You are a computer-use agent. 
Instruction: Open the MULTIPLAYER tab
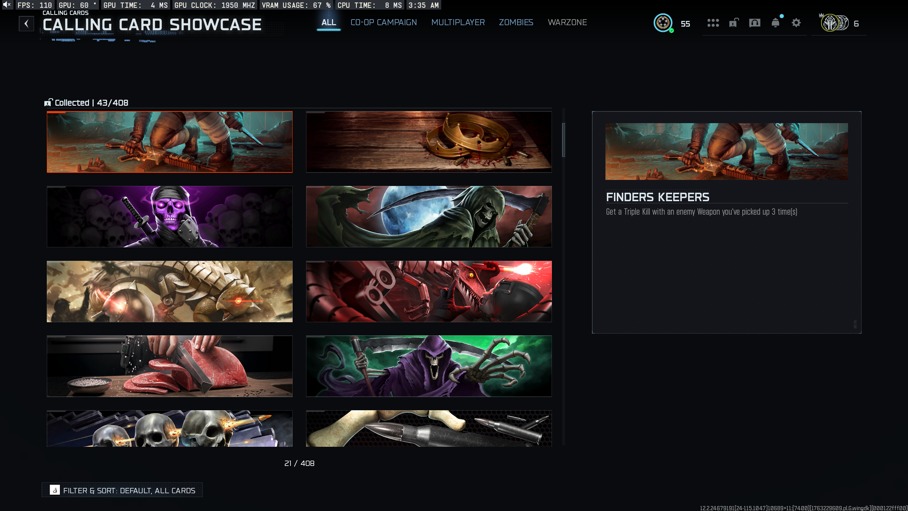coord(458,22)
